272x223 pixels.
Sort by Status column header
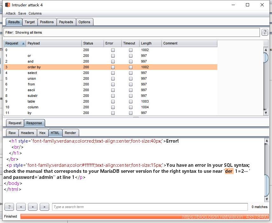(x=92, y=43)
